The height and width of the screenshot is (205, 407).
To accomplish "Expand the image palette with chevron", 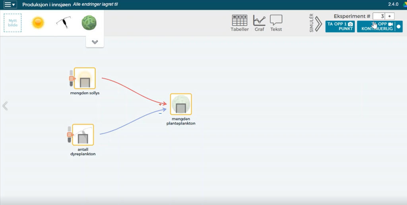I will pos(95,42).
